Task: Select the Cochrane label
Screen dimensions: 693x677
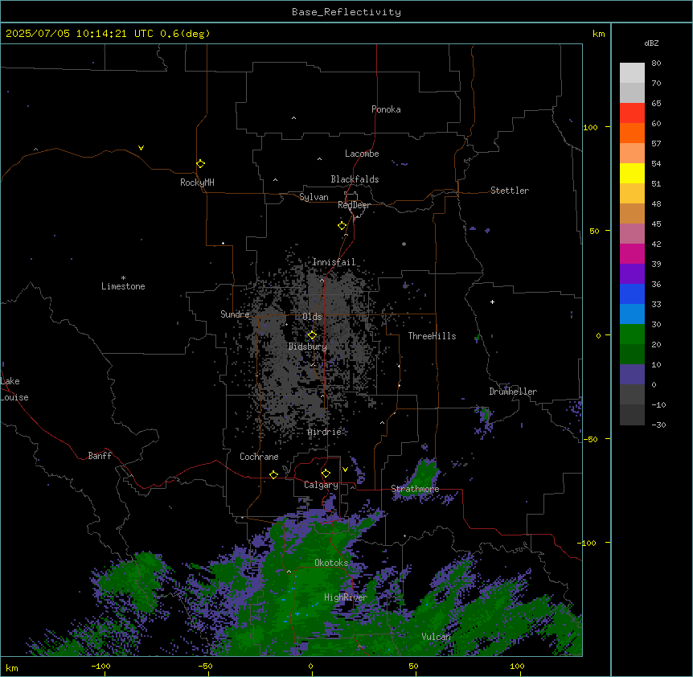Action: (259, 457)
